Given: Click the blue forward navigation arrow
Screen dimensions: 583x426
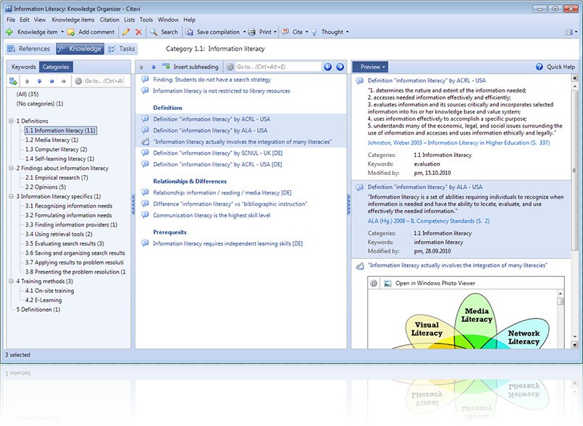Looking at the screenshot, I should tap(339, 67).
